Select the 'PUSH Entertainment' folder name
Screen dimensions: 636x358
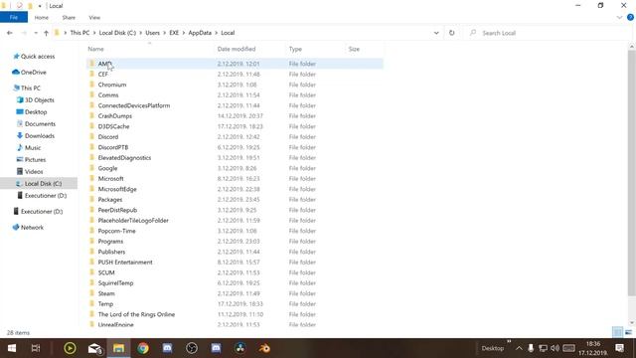click(x=125, y=263)
